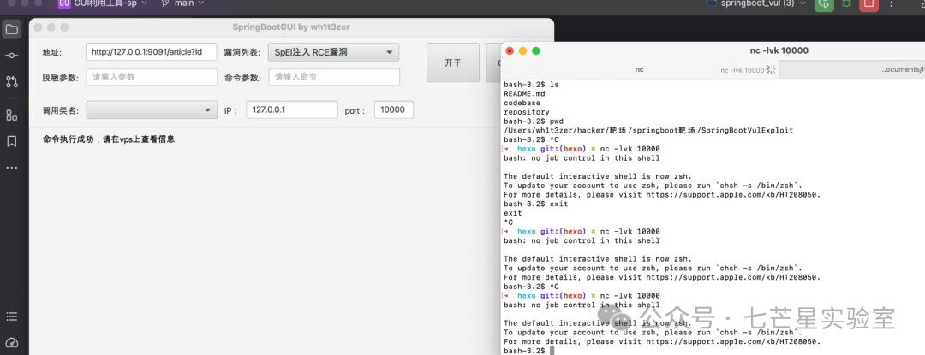Open the 调用类名 class name dropdown
925x355 pixels.
[x=152, y=110]
